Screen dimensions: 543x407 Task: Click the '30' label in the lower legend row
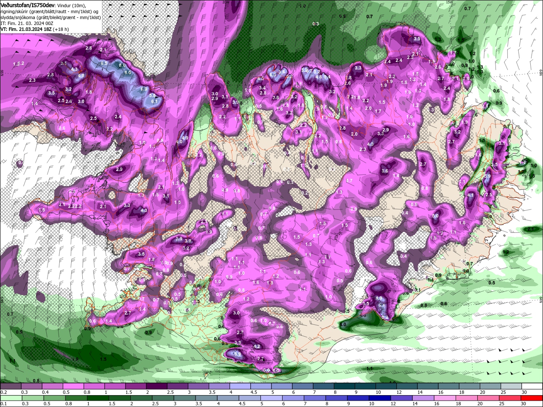[524, 404]
